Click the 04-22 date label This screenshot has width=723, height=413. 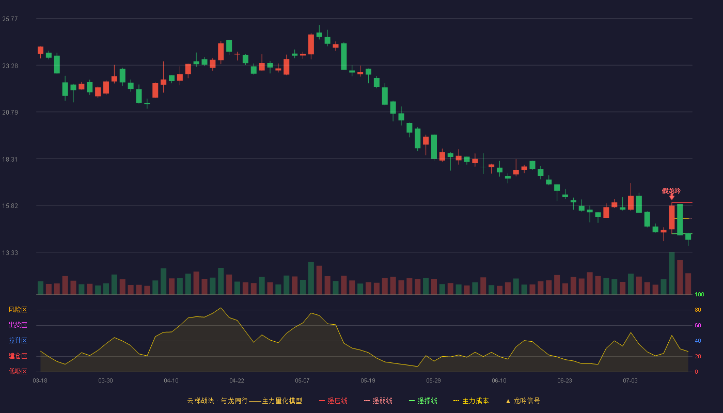237,380
